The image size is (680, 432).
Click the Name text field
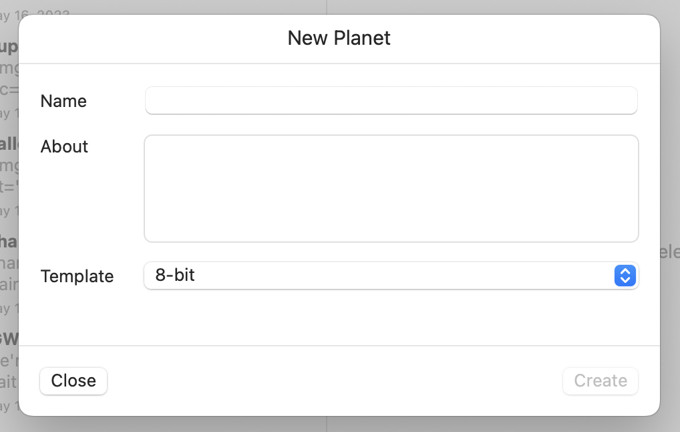391,101
